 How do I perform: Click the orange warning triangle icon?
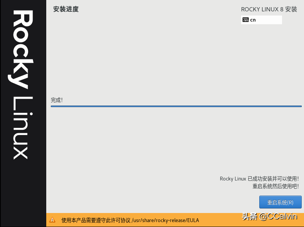click(x=52, y=220)
